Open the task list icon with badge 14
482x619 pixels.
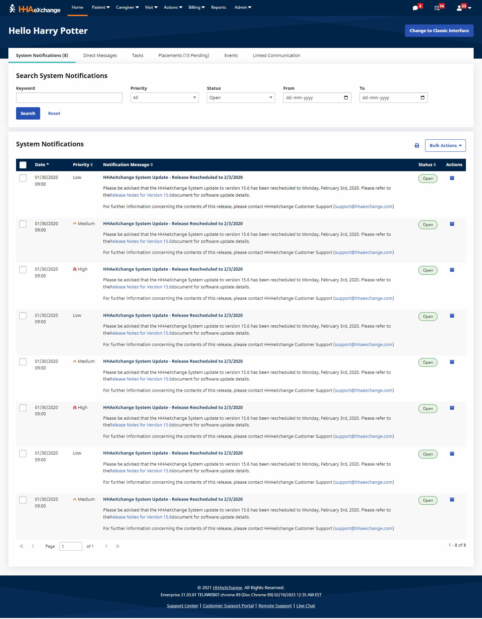coord(439,7)
